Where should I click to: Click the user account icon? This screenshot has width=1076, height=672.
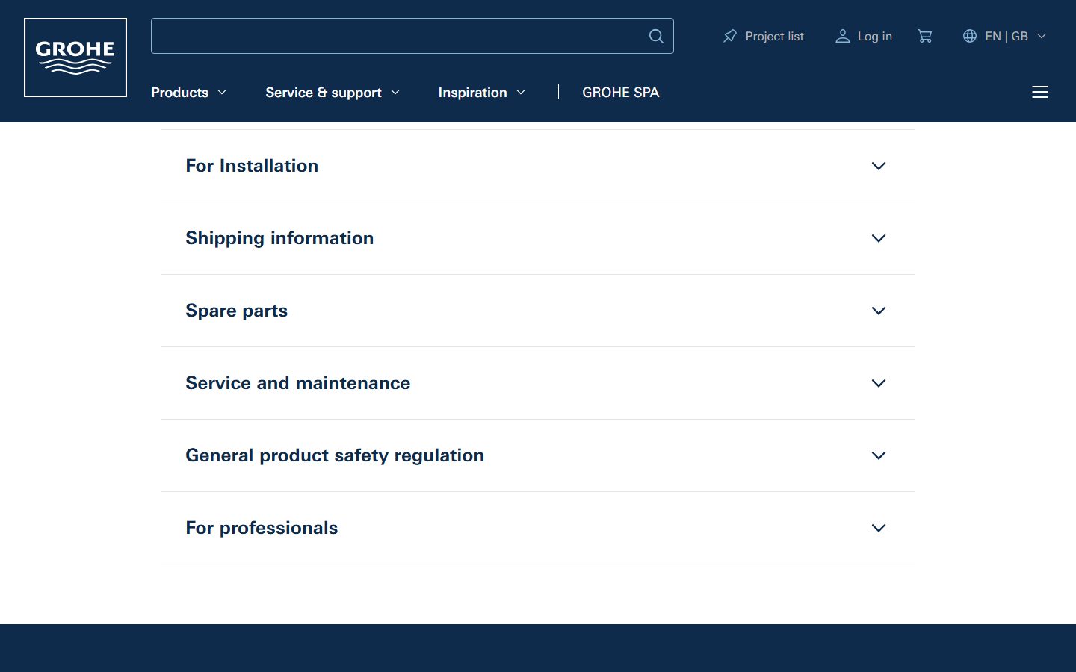click(x=842, y=36)
